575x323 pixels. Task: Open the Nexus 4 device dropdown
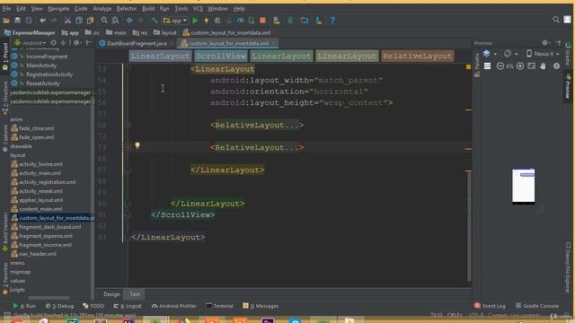pos(543,54)
